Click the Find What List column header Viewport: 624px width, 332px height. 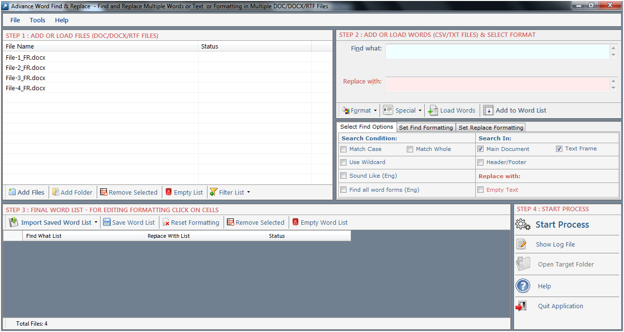(x=84, y=236)
